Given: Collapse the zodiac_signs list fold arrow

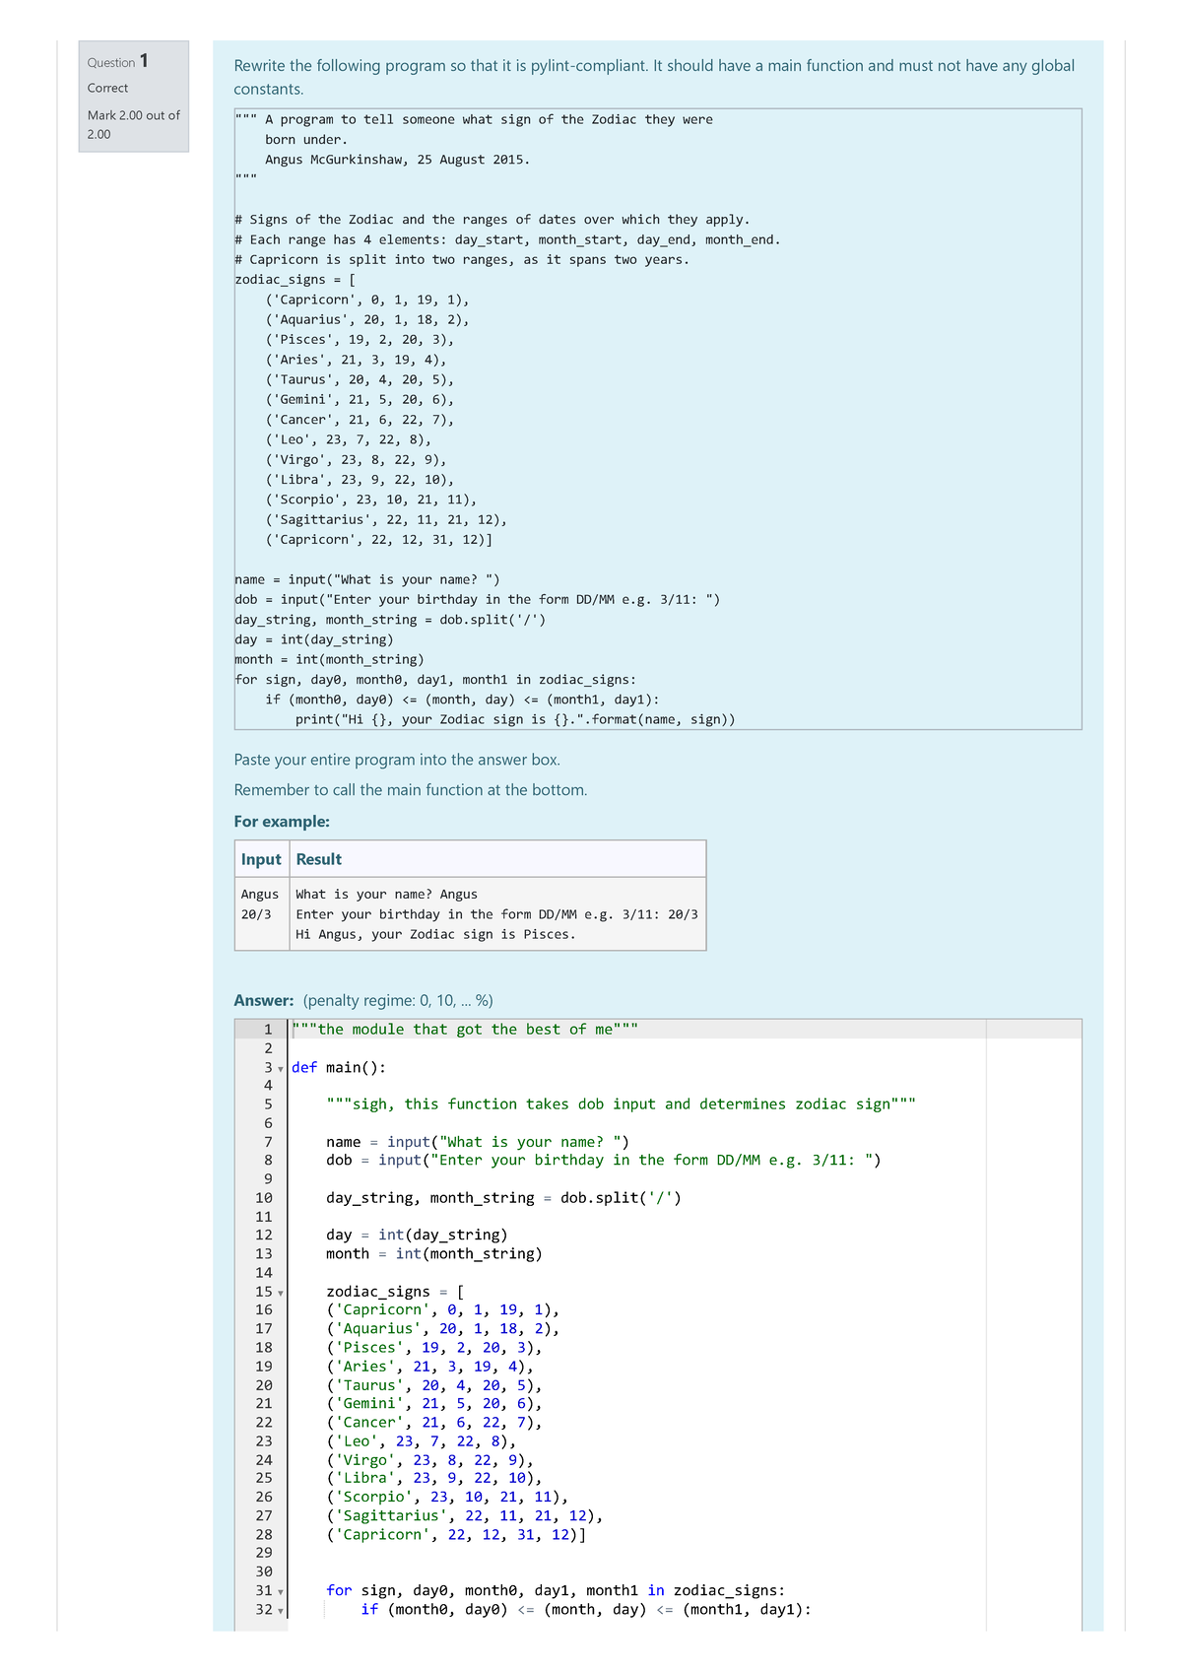Looking at the screenshot, I should pos(281,1293).
